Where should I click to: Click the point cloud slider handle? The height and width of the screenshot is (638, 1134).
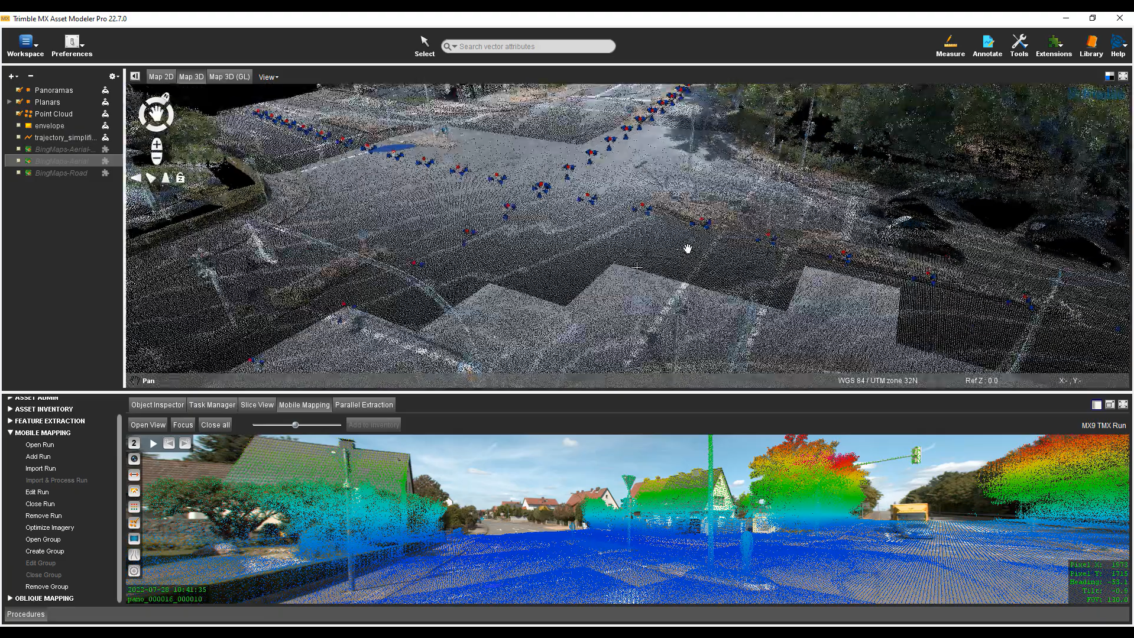(x=295, y=425)
